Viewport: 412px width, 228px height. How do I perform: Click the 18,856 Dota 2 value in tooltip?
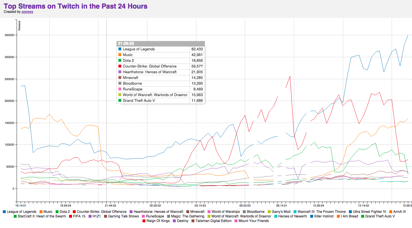coord(197,61)
